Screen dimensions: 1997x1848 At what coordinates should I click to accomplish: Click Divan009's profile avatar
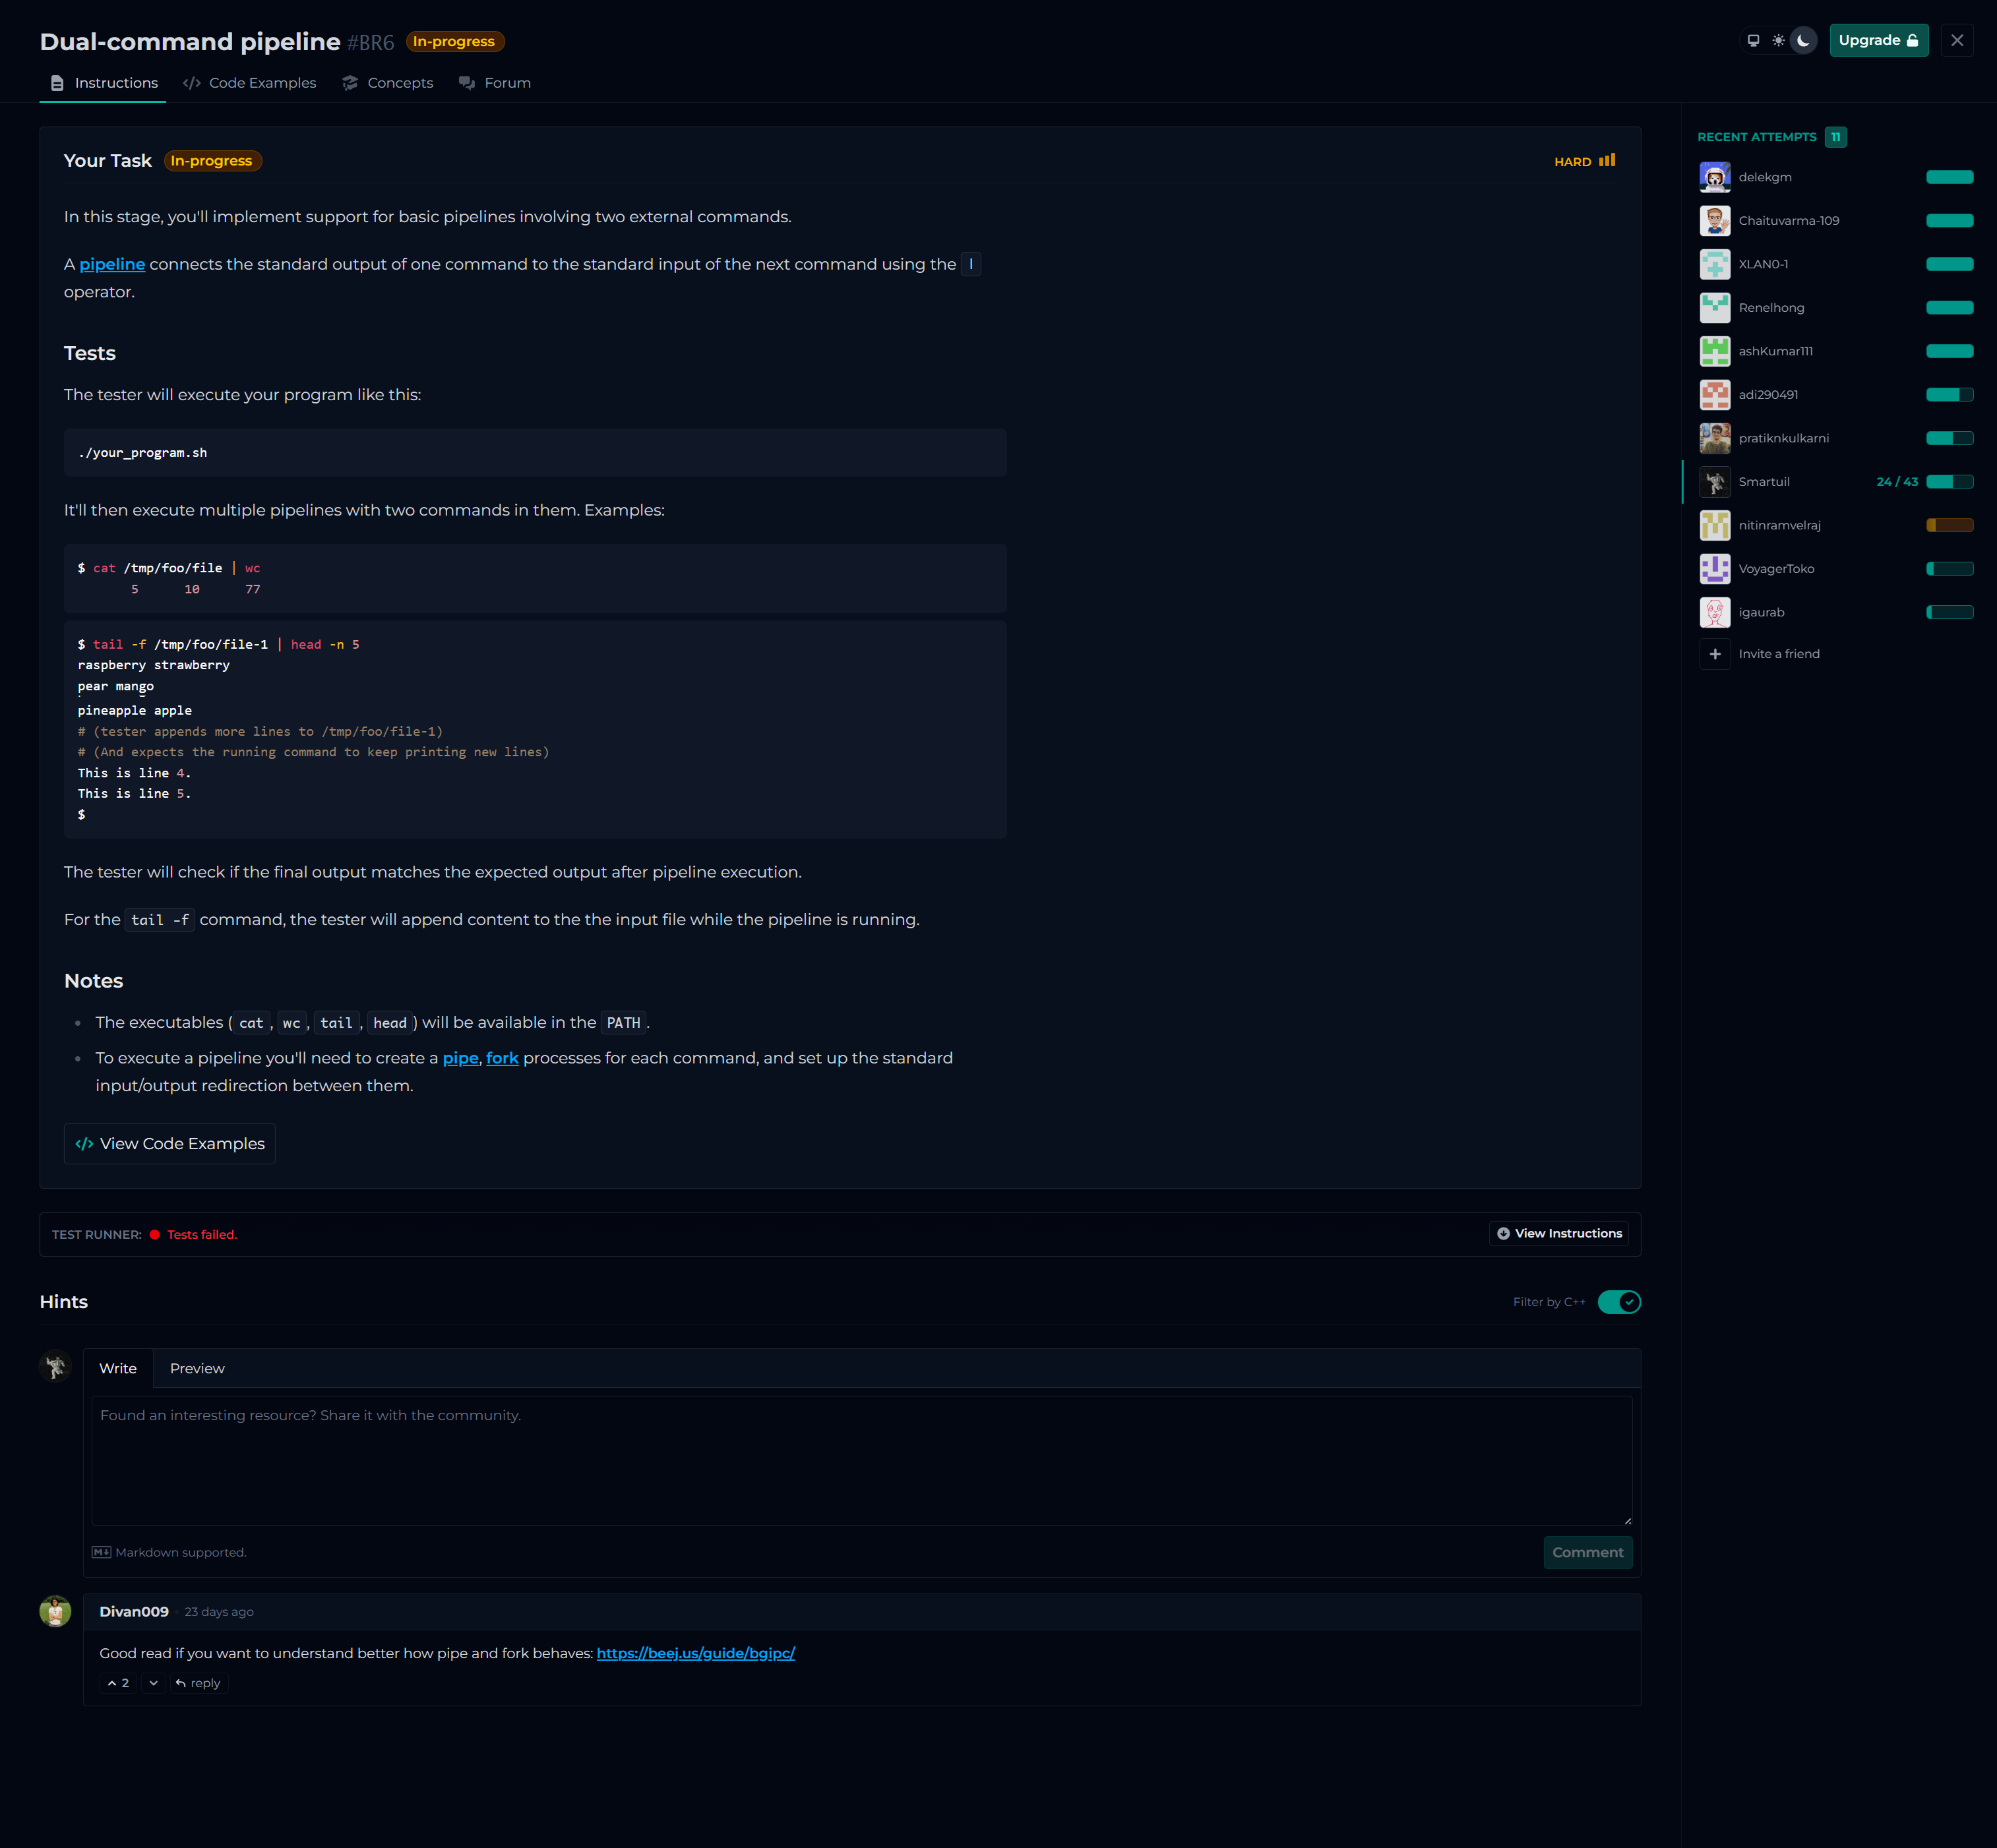[x=55, y=1611]
